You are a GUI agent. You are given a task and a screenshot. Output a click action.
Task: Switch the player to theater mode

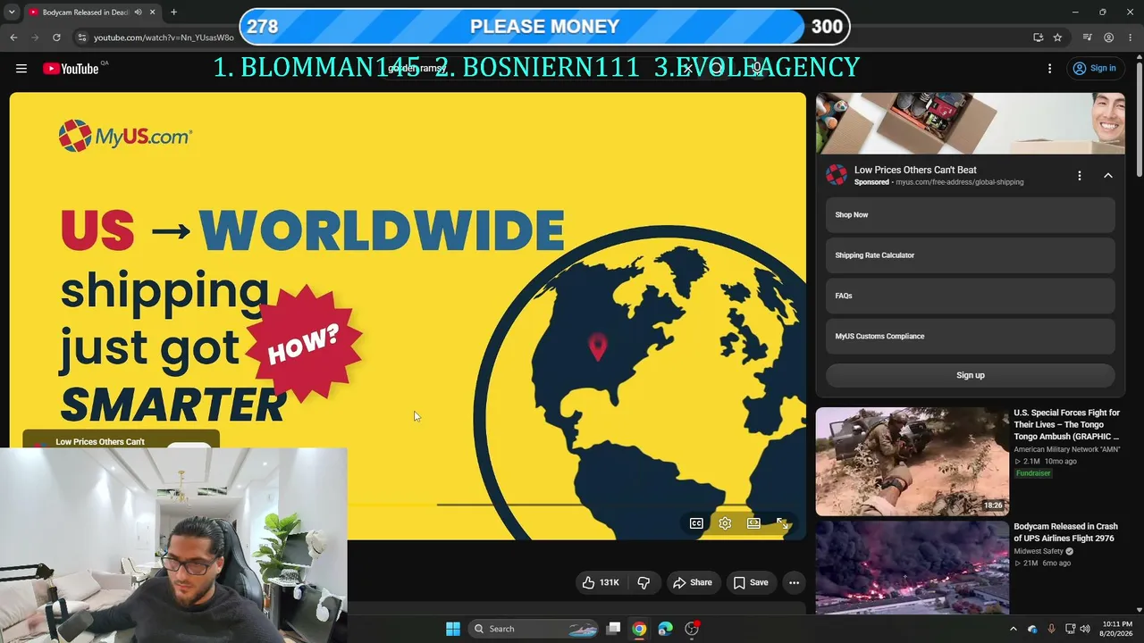tap(753, 523)
